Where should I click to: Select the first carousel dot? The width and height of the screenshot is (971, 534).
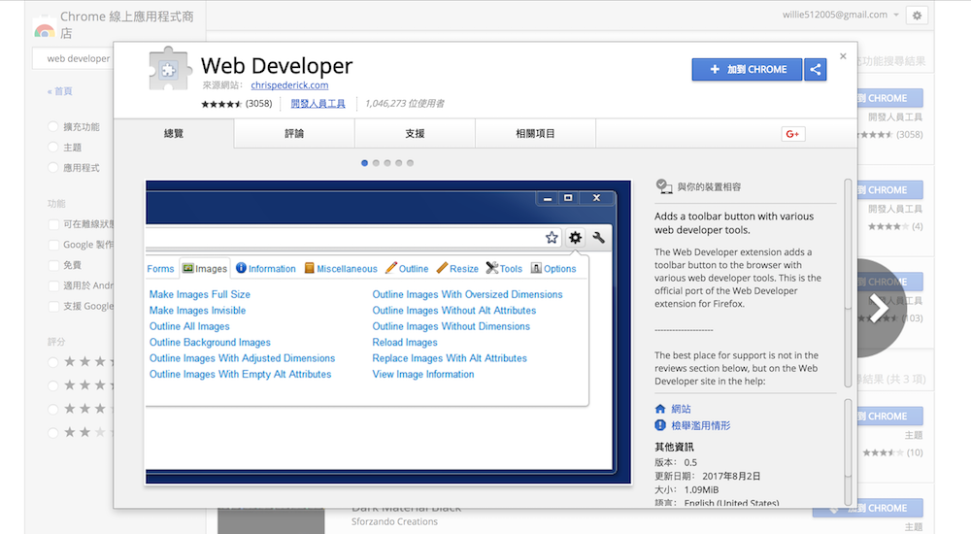(365, 163)
